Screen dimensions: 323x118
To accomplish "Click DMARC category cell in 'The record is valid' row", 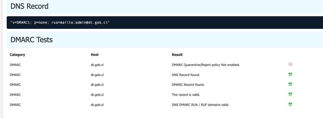I will pos(15,95).
